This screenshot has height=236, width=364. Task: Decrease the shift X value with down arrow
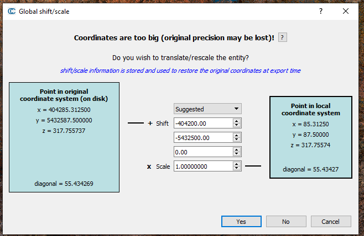tap(237, 126)
